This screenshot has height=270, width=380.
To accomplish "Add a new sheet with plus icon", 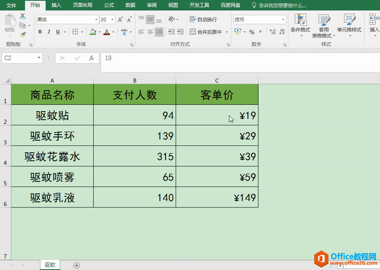I will (77, 265).
